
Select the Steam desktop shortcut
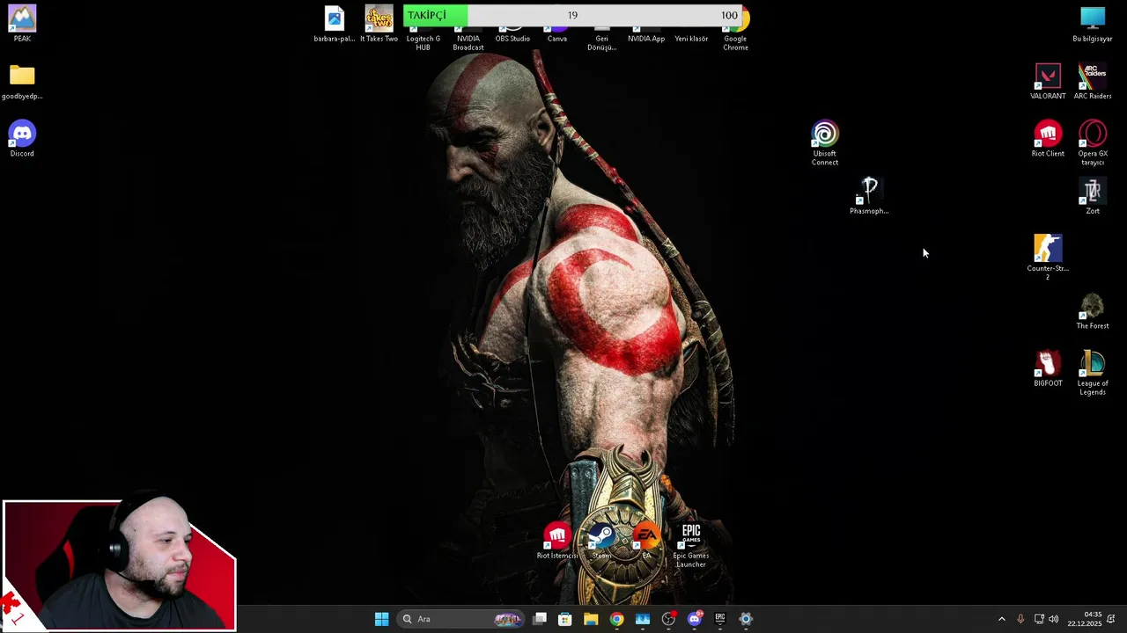point(601,541)
